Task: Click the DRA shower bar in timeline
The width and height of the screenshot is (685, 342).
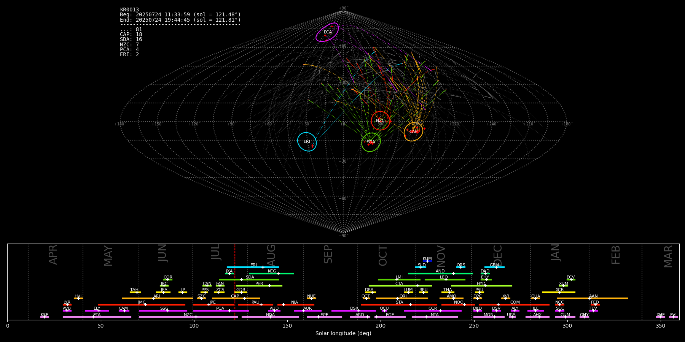Action: click(371, 292)
